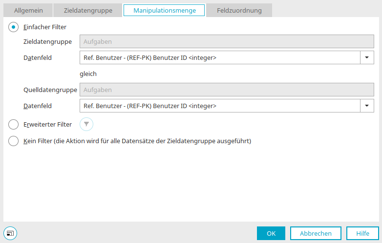Click the 'Erweiterter Filter' label text
The image size is (382, 243).
(x=47, y=124)
